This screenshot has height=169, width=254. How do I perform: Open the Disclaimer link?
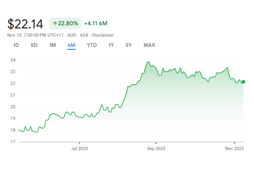coord(103,35)
